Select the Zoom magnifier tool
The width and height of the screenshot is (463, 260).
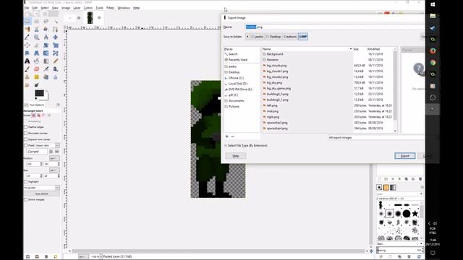(x=37, y=37)
